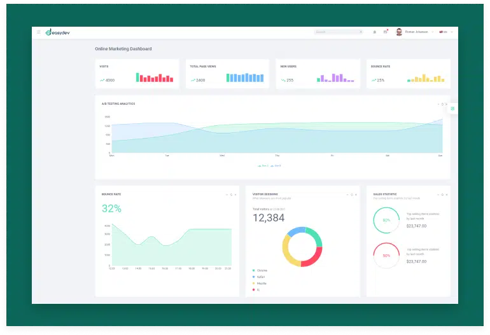Image resolution: width=490 pixels, height=335 pixels.
Task: Minimize the Visitor Sessions panel
Action: point(347,195)
